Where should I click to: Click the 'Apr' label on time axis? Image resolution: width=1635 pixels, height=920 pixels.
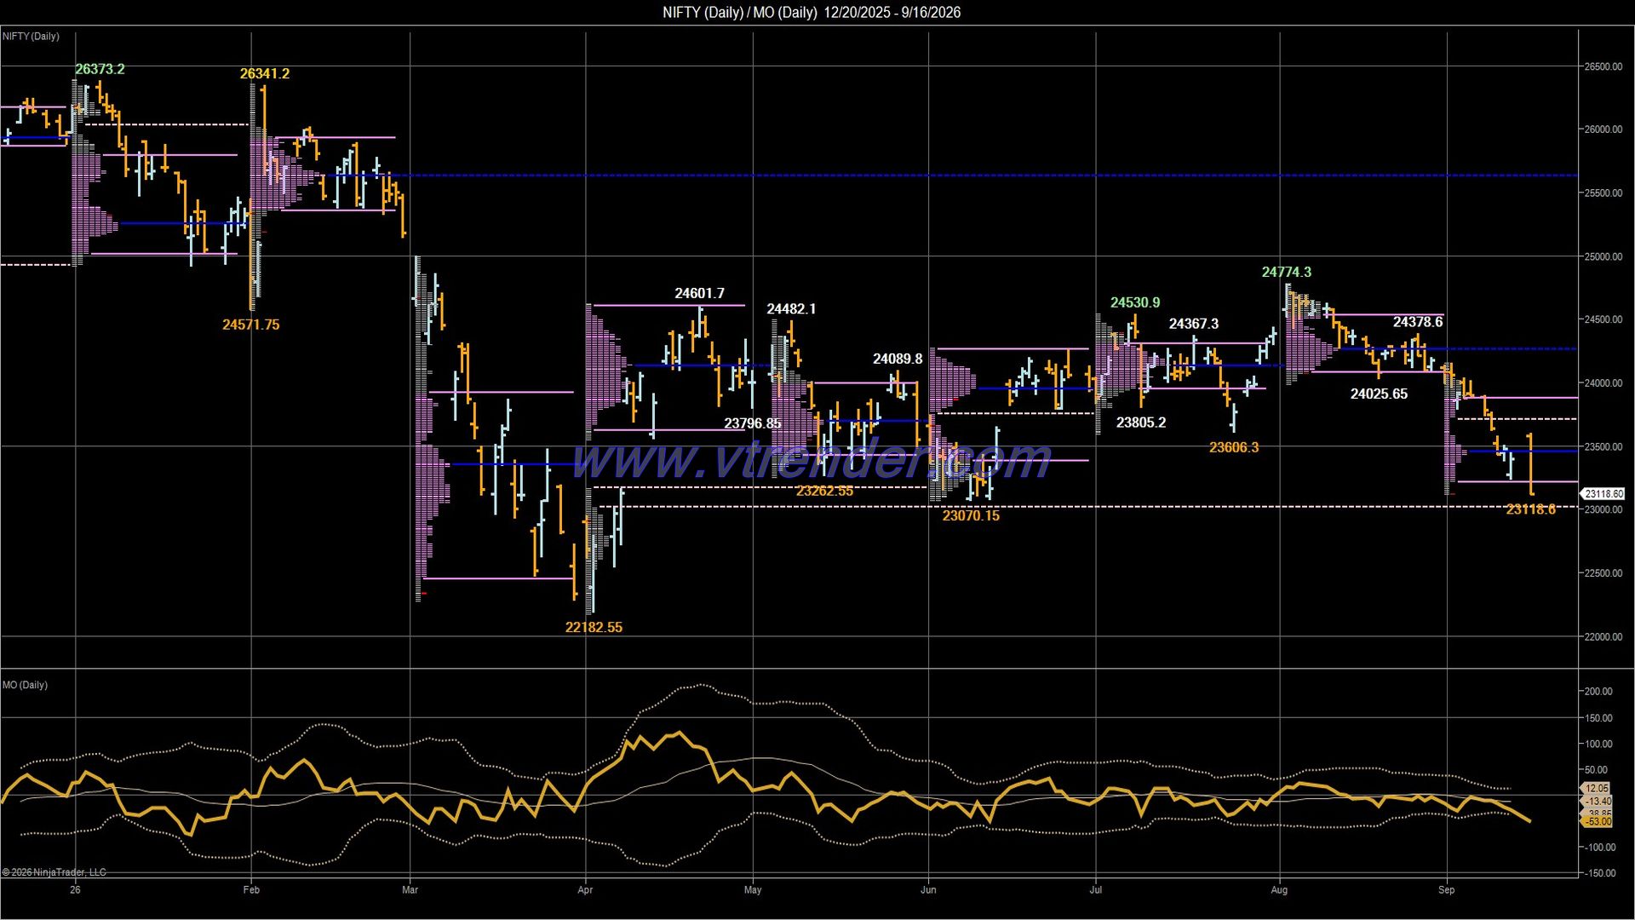(x=585, y=890)
